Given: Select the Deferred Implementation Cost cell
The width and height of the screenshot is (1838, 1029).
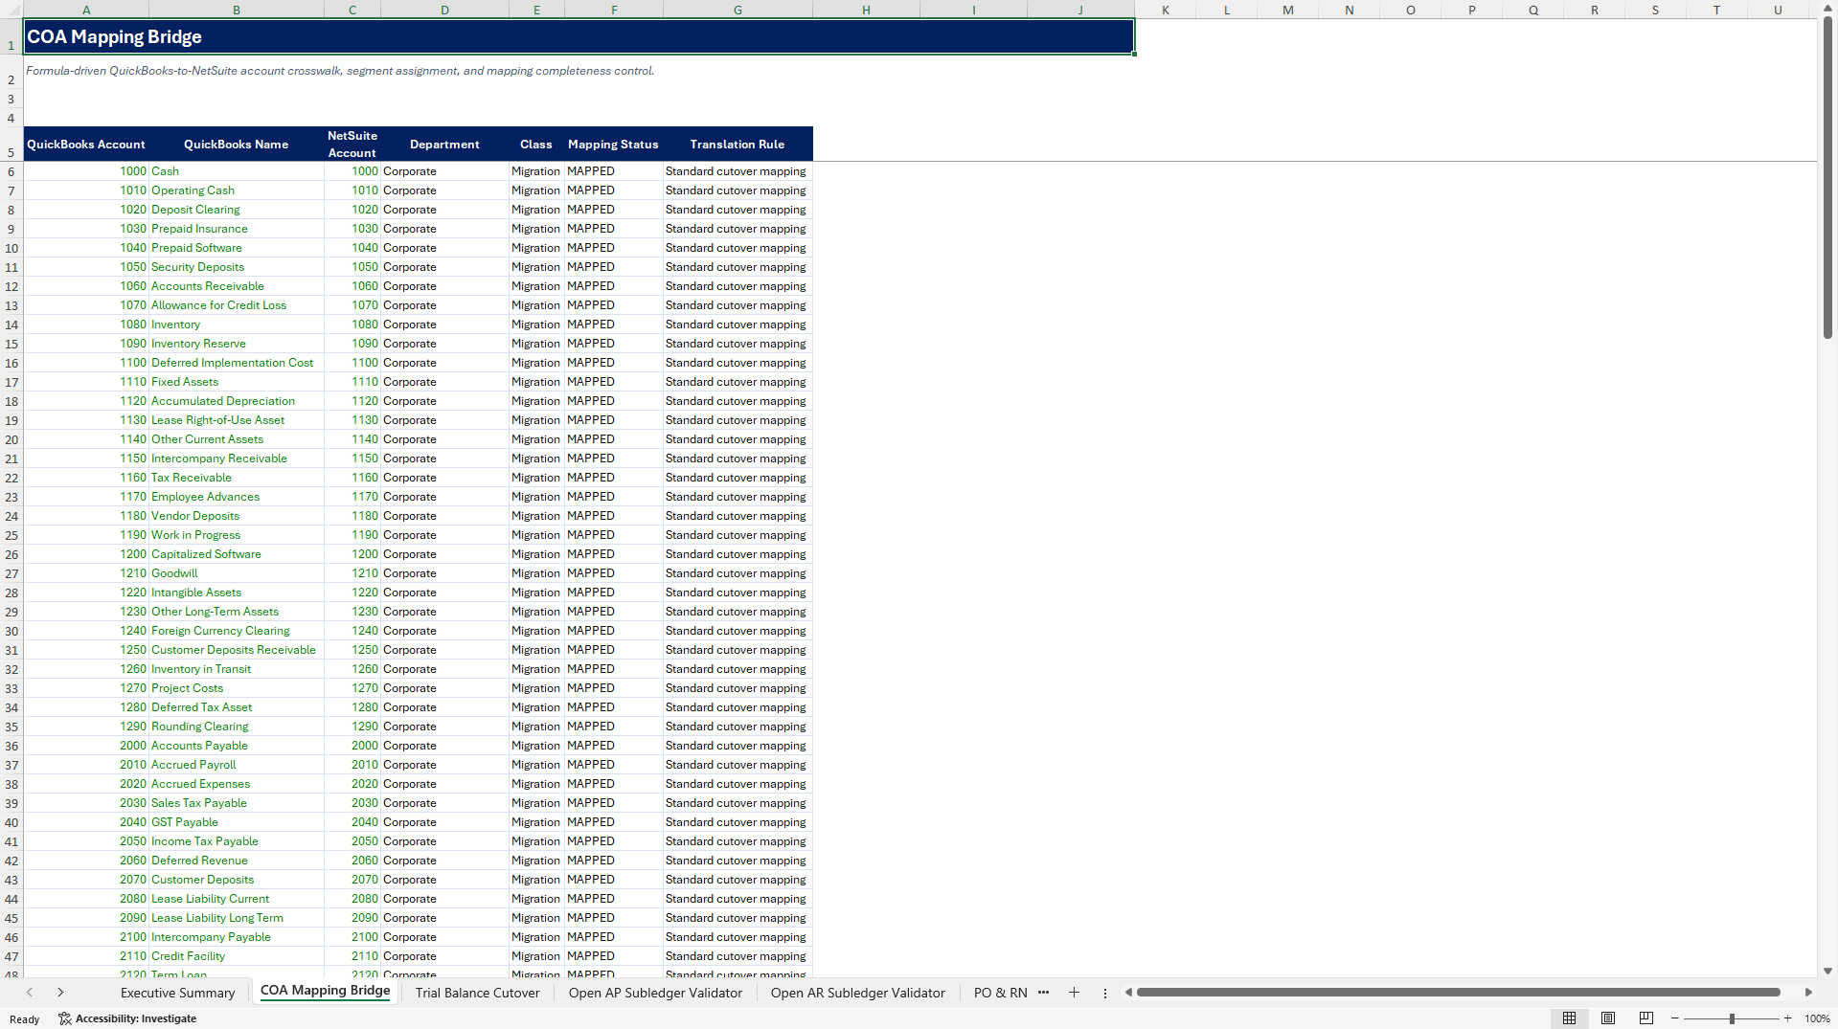Looking at the screenshot, I should [x=236, y=363].
